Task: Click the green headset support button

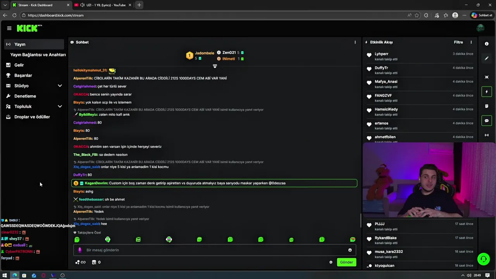Action: (x=484, y=259)
